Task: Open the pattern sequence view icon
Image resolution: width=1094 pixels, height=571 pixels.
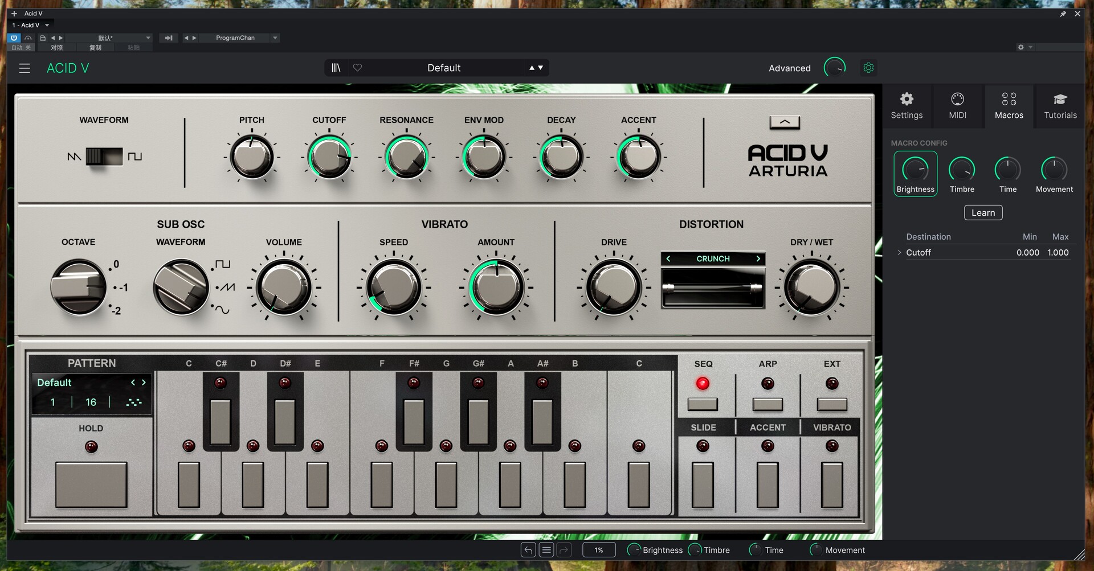Action: [x=134, y=402]
